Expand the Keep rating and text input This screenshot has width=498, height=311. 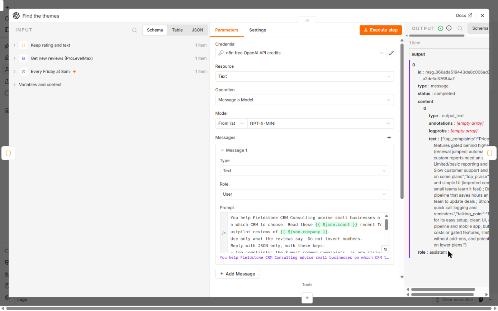[x=14, y=45]
